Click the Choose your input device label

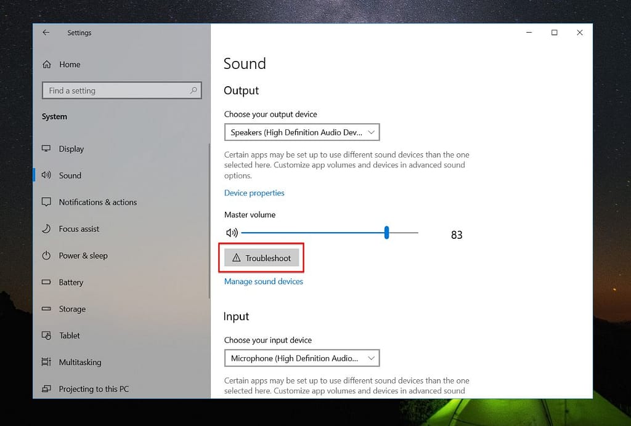(x=268, y=340)
